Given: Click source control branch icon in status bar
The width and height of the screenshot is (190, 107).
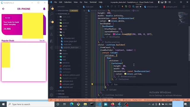Looking at the screenshot, I should 51,100.
